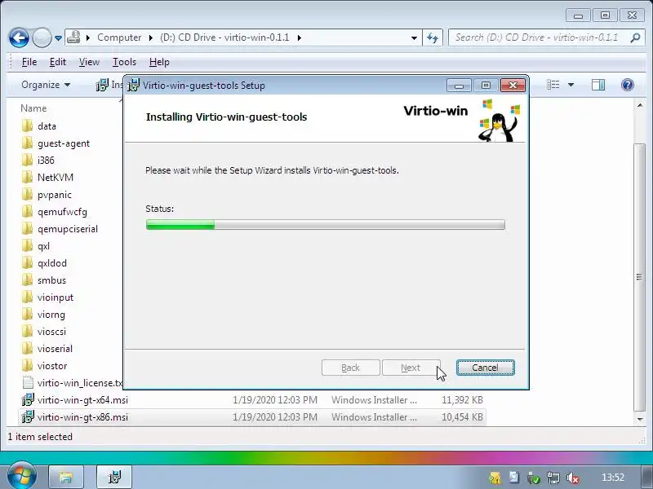The height and width of the screenshot is (489, 653).
Task: Click the Refresh button in address bar
Action: tap(433, 37)
